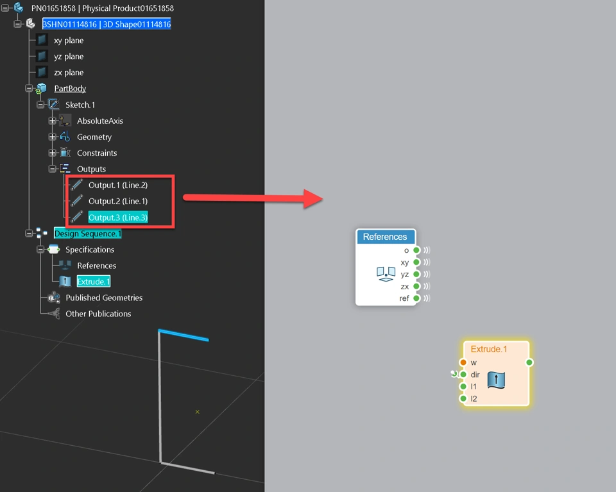Expand the AbsoluteAxis node

pos(52,121)
